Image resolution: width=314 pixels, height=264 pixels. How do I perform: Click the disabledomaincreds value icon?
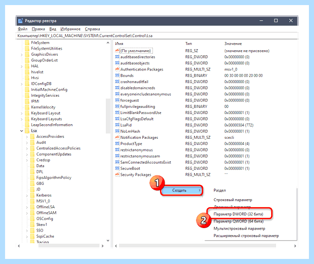(x=117, y=88)
